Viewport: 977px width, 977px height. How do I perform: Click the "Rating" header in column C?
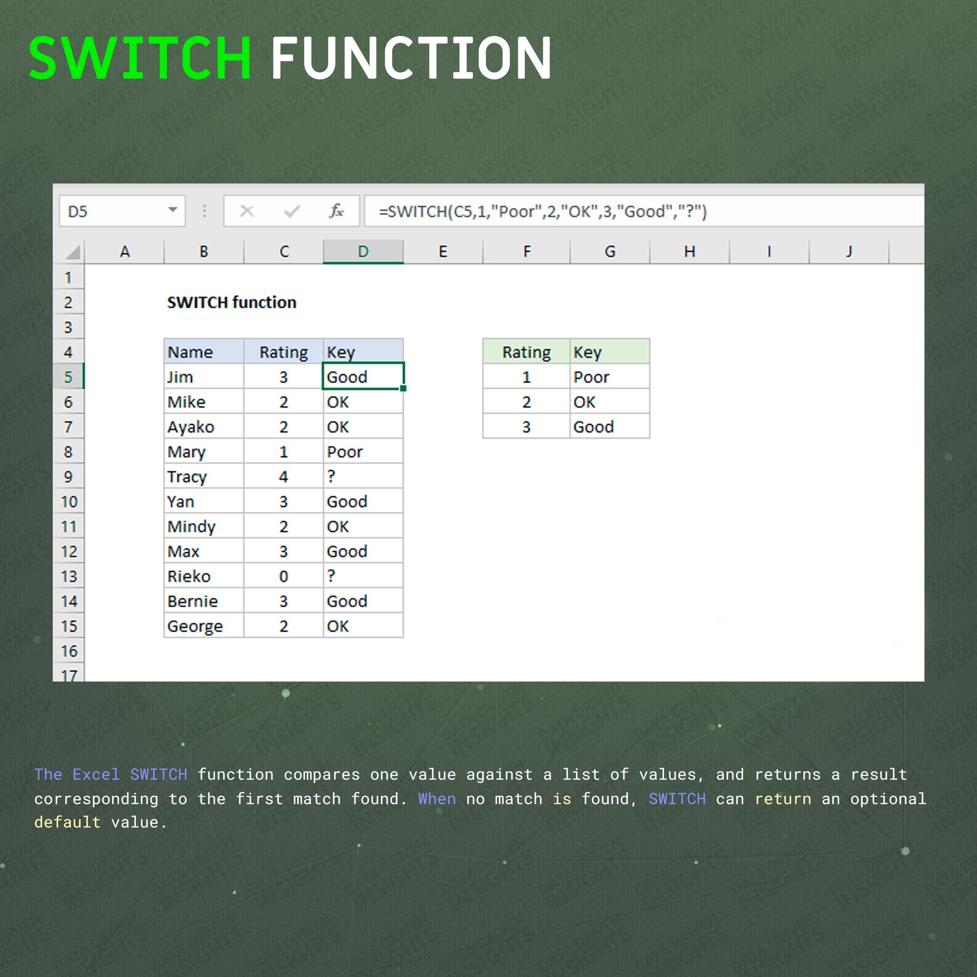coord(284,352)
